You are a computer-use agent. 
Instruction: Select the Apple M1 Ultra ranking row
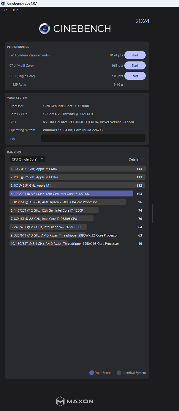77,177
